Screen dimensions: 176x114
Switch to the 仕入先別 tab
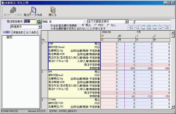click(31, 33)
